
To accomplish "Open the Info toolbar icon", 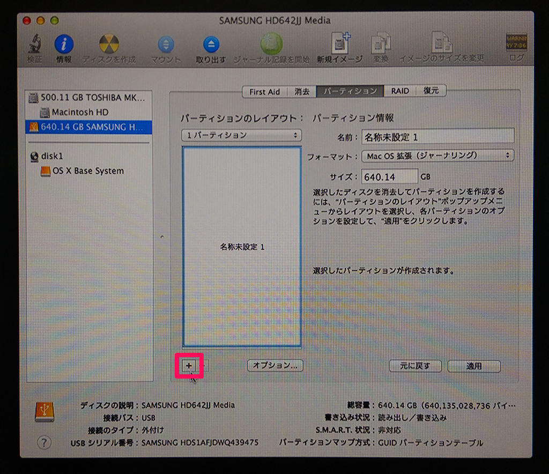I will coord(64,45).
